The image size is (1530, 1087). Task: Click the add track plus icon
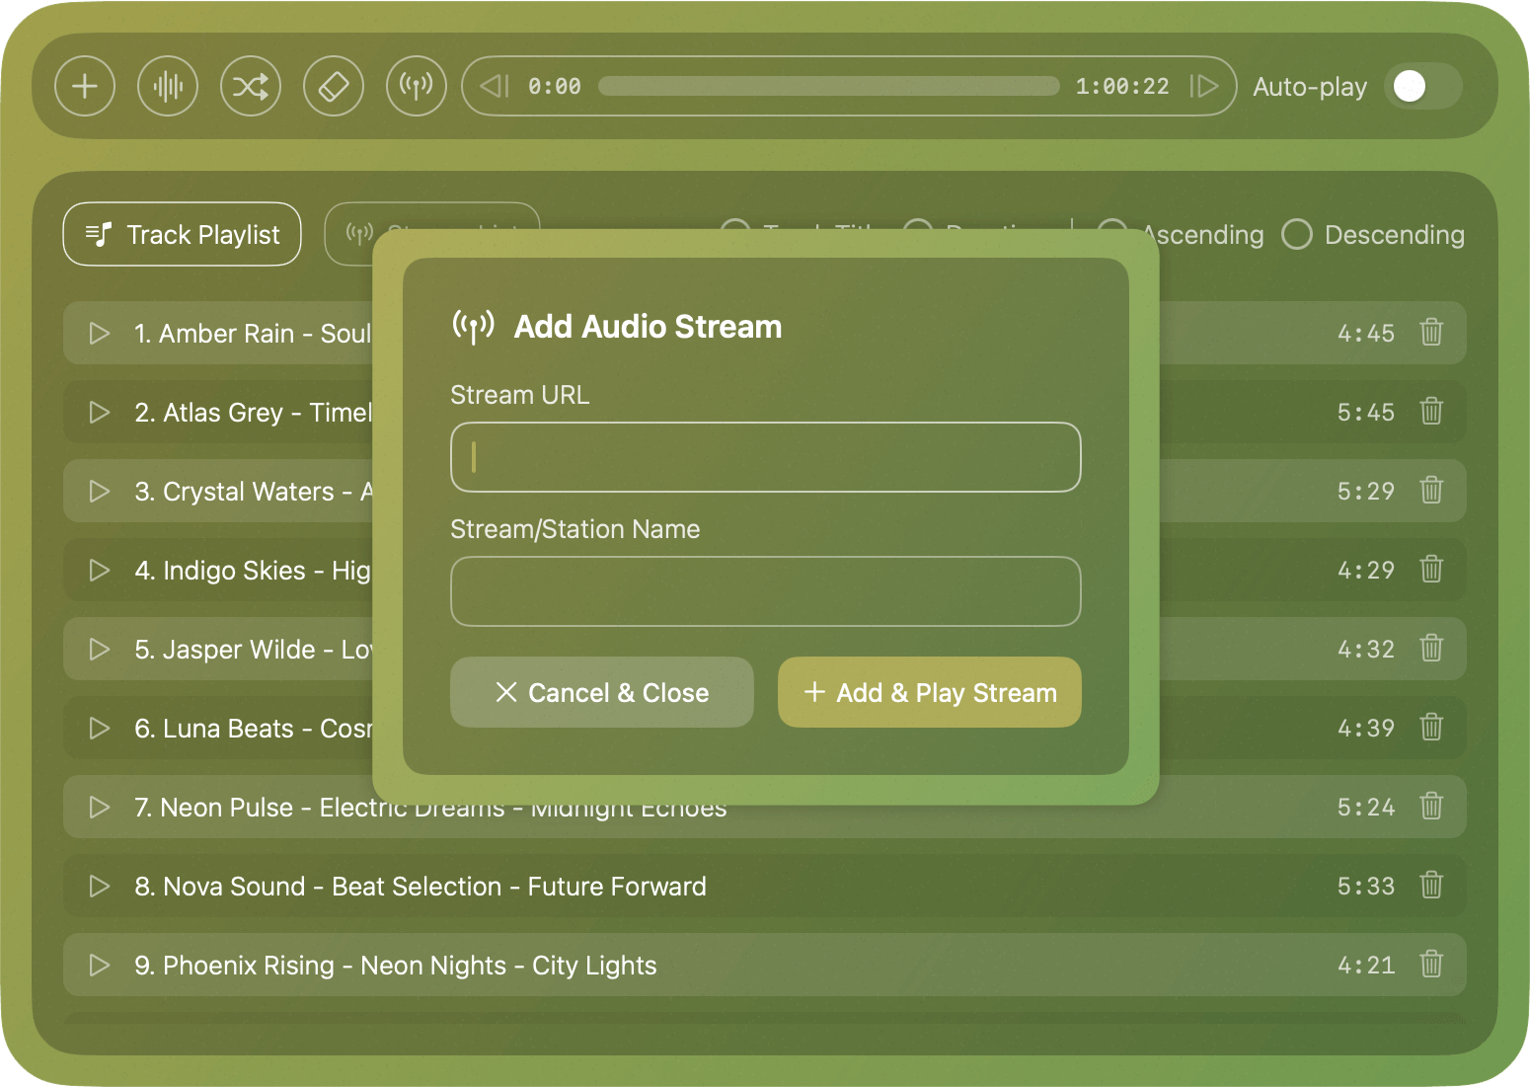point(85,86)
